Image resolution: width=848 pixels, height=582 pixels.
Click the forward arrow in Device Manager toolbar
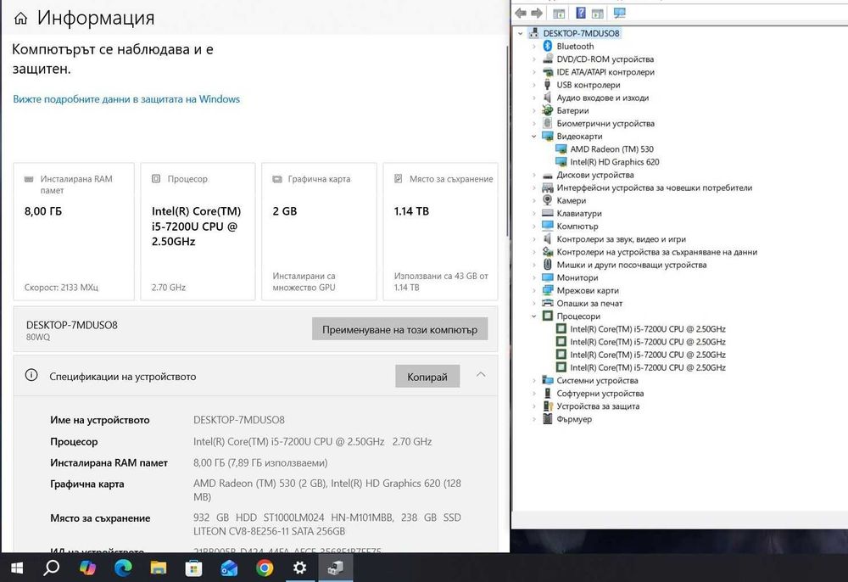(537, 13)
